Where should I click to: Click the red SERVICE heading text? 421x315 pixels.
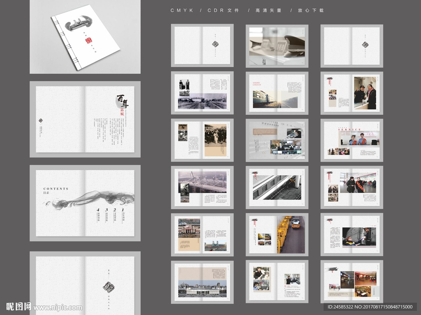349,129
